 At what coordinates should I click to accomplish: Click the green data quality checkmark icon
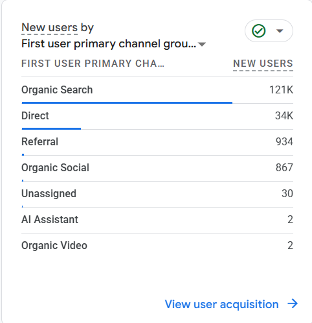(258, 30)
